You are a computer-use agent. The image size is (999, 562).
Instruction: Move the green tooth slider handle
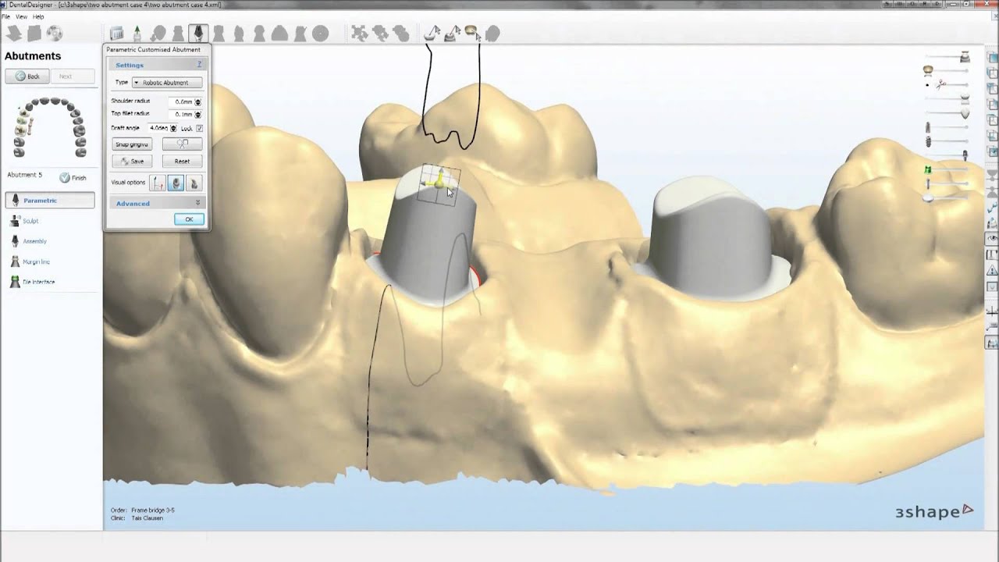coord(928,169)
